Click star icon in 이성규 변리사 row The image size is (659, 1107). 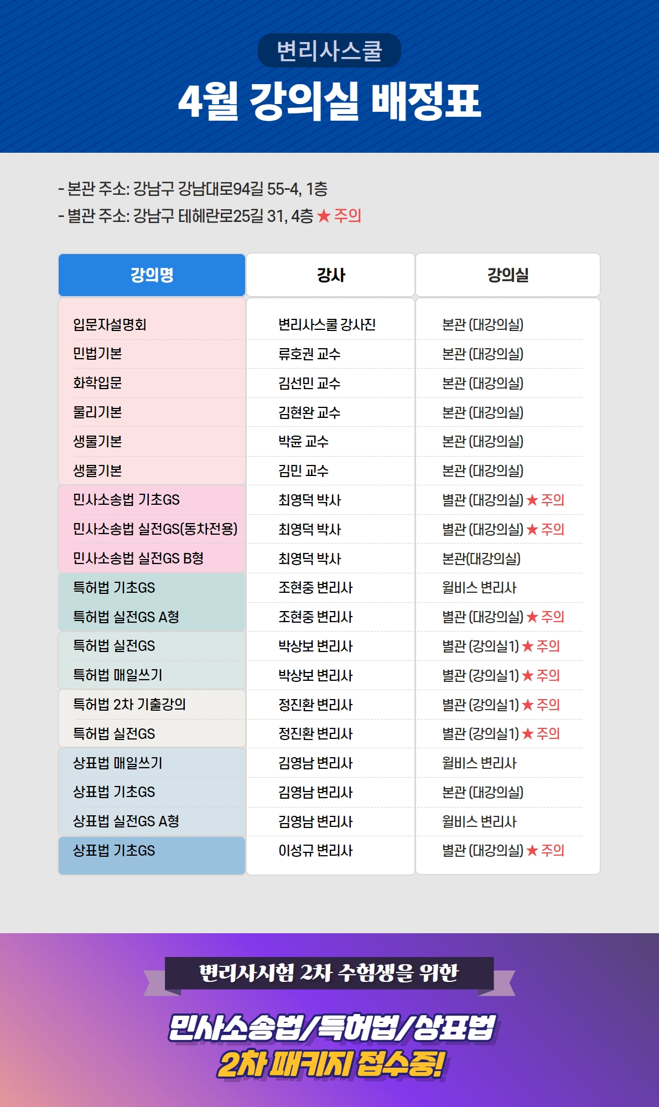[532, 850]
